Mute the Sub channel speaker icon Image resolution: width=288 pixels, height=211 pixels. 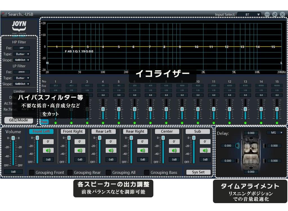[x=205, y=151]
